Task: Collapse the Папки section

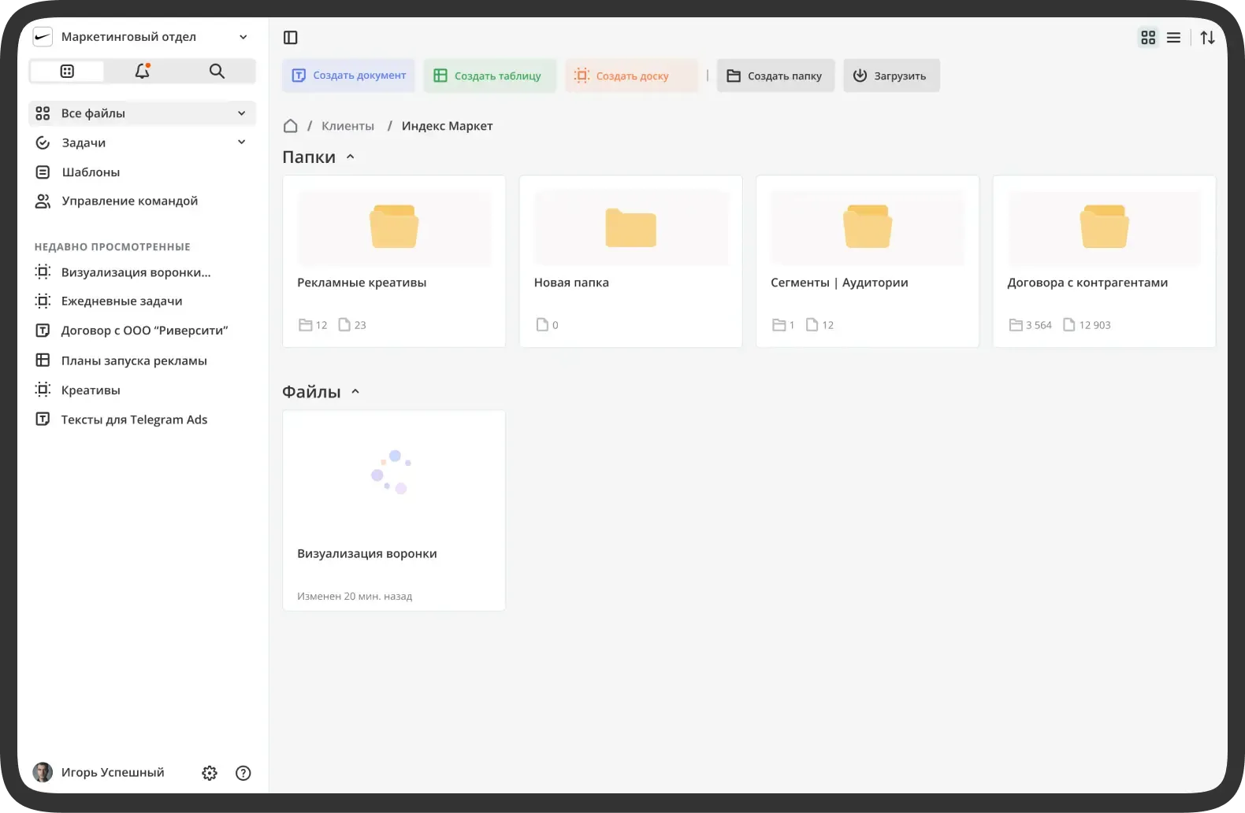Action: coord(351,157)
